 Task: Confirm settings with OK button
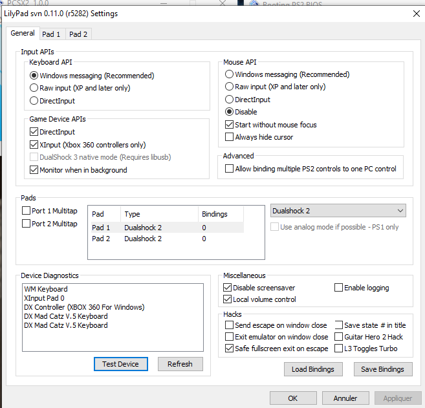[292, 398]
